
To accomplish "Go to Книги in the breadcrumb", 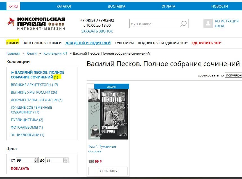I will tap(31, 53).
